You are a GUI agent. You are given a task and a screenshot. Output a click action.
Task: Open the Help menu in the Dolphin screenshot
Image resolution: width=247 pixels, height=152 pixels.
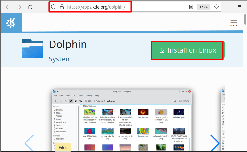point(97,95)
